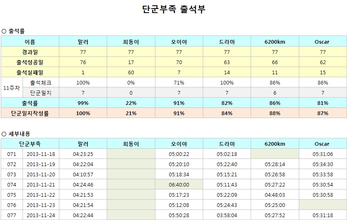This screenshot has height=220, width=347.
Task: Click the title '단군부족 출석부'
Action: 174,9
